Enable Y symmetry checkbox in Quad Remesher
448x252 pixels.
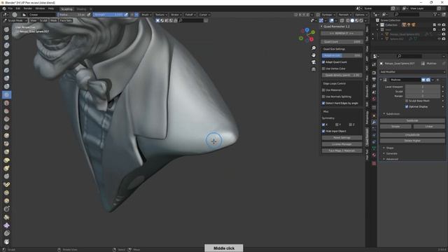(337, 125)
